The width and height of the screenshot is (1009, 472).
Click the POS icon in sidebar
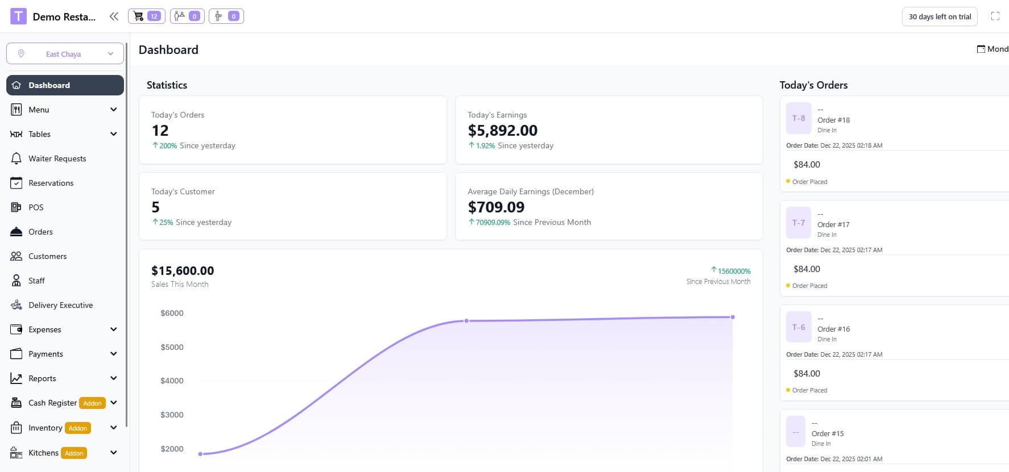pyautogui.click(x=16, y=207)
